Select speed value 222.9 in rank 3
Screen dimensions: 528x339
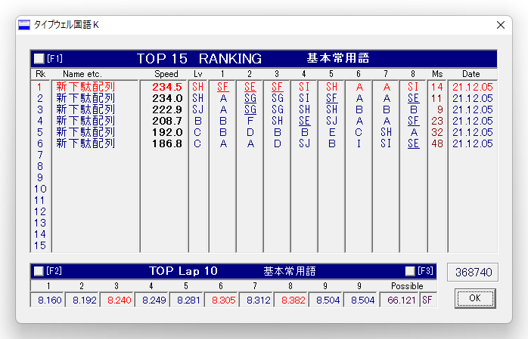(167, 109)
